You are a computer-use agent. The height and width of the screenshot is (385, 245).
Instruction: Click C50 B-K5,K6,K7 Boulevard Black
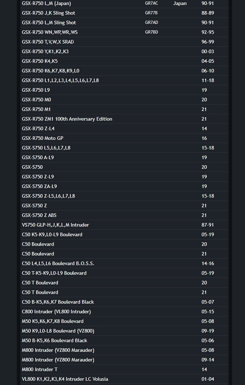coord(58,302)
